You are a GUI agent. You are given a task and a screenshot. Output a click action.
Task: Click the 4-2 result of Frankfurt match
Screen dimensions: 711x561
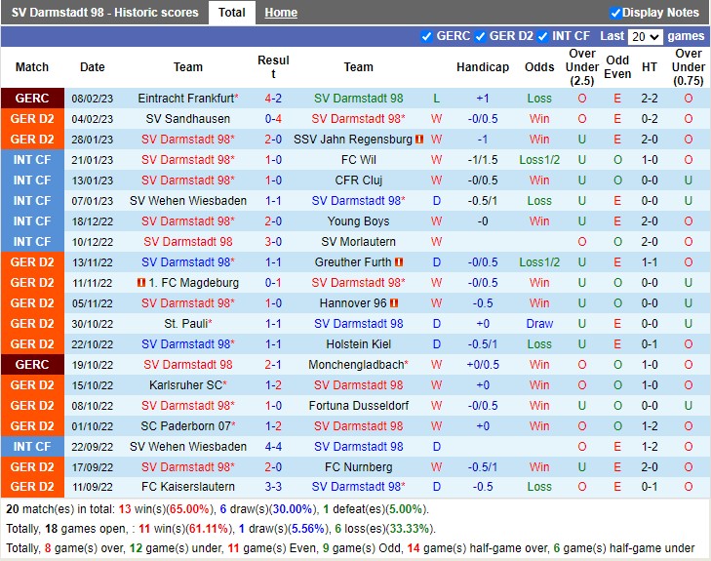[273, 99]
